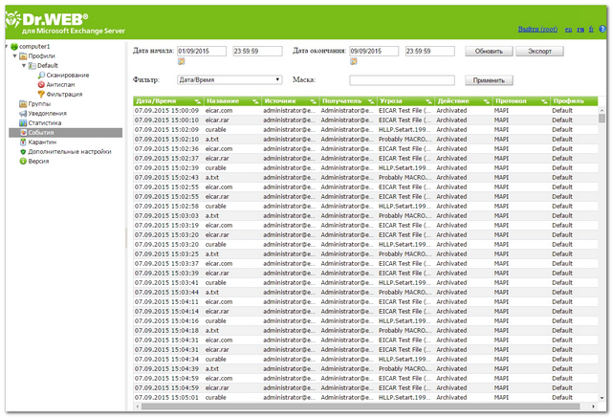Select Фильтрация in the tree
Image resolution: width=612 pixels, height=417 pixels.
click(64, 94)
